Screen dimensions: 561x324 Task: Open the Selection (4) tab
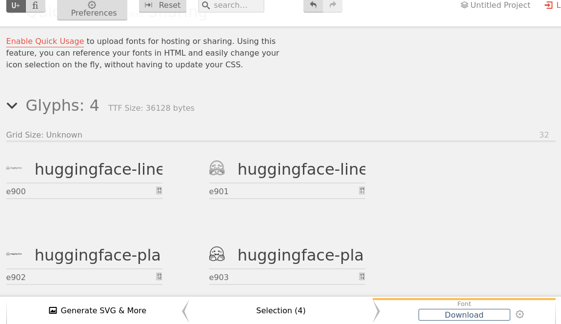tap(281, 310)
